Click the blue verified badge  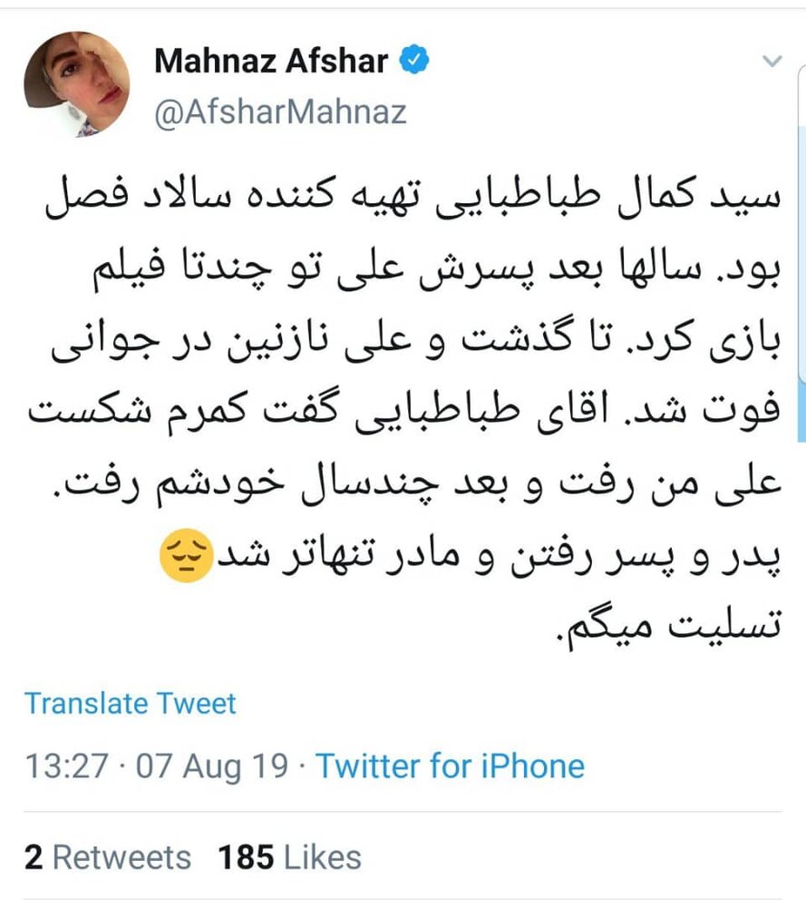(415, 61)
